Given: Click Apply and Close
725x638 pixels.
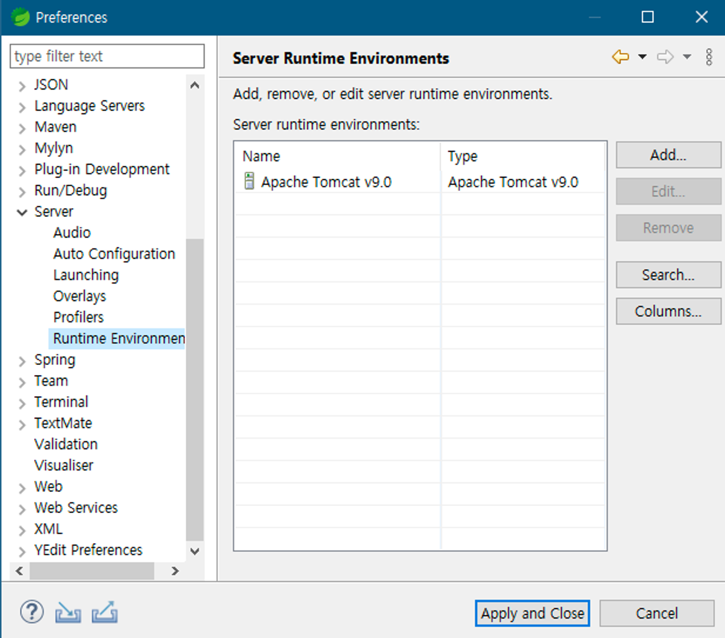Looking at the screenshot, I should (532, 613).
